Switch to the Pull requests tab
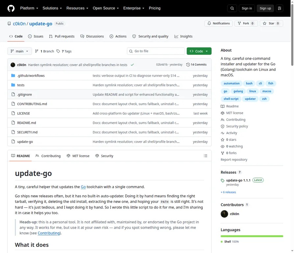The image size is (294, 253). [x=62, y=36]
